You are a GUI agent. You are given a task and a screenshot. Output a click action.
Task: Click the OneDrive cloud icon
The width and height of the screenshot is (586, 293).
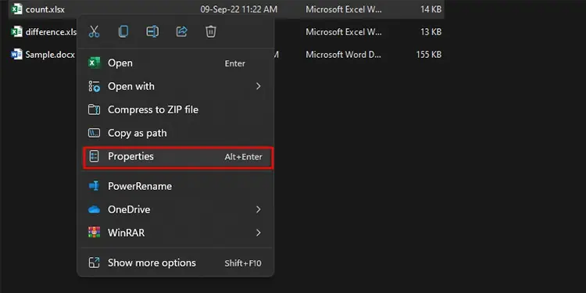[x=95, y=209]
